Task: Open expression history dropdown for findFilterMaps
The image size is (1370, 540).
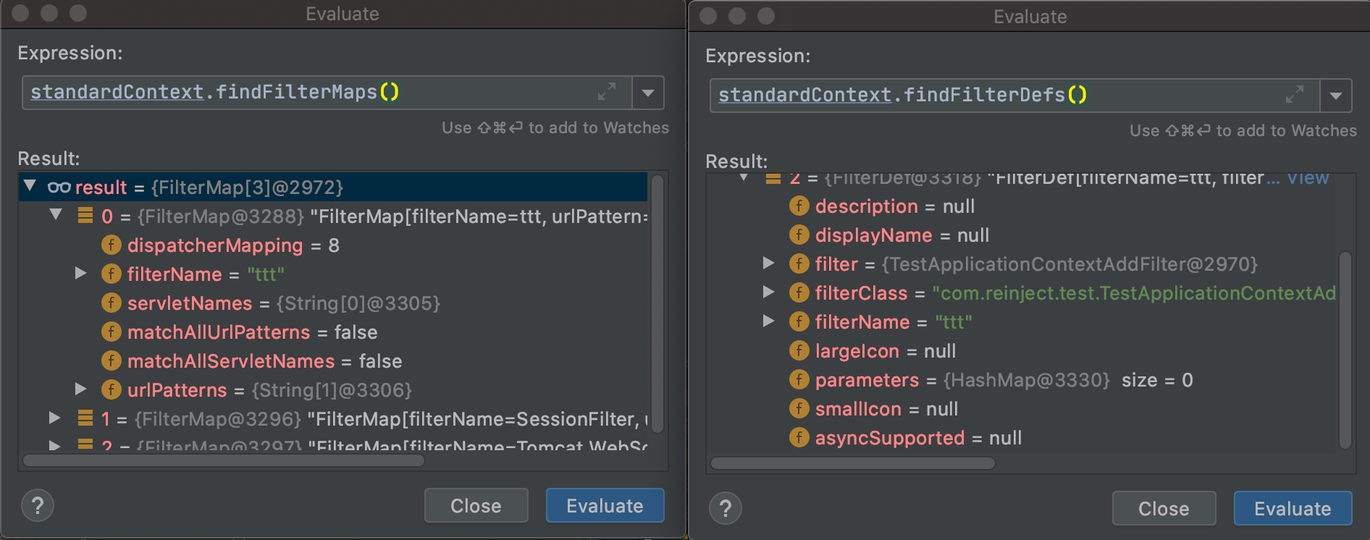Action: (648, 93)
